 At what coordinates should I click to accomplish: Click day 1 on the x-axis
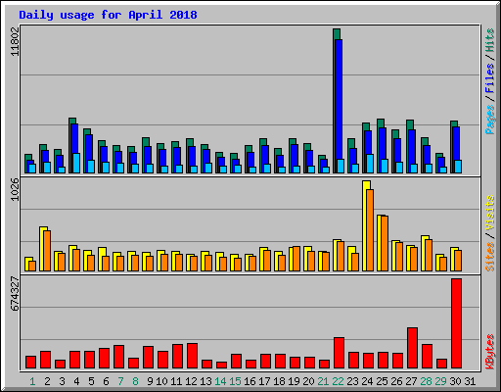tap(32, 381)
